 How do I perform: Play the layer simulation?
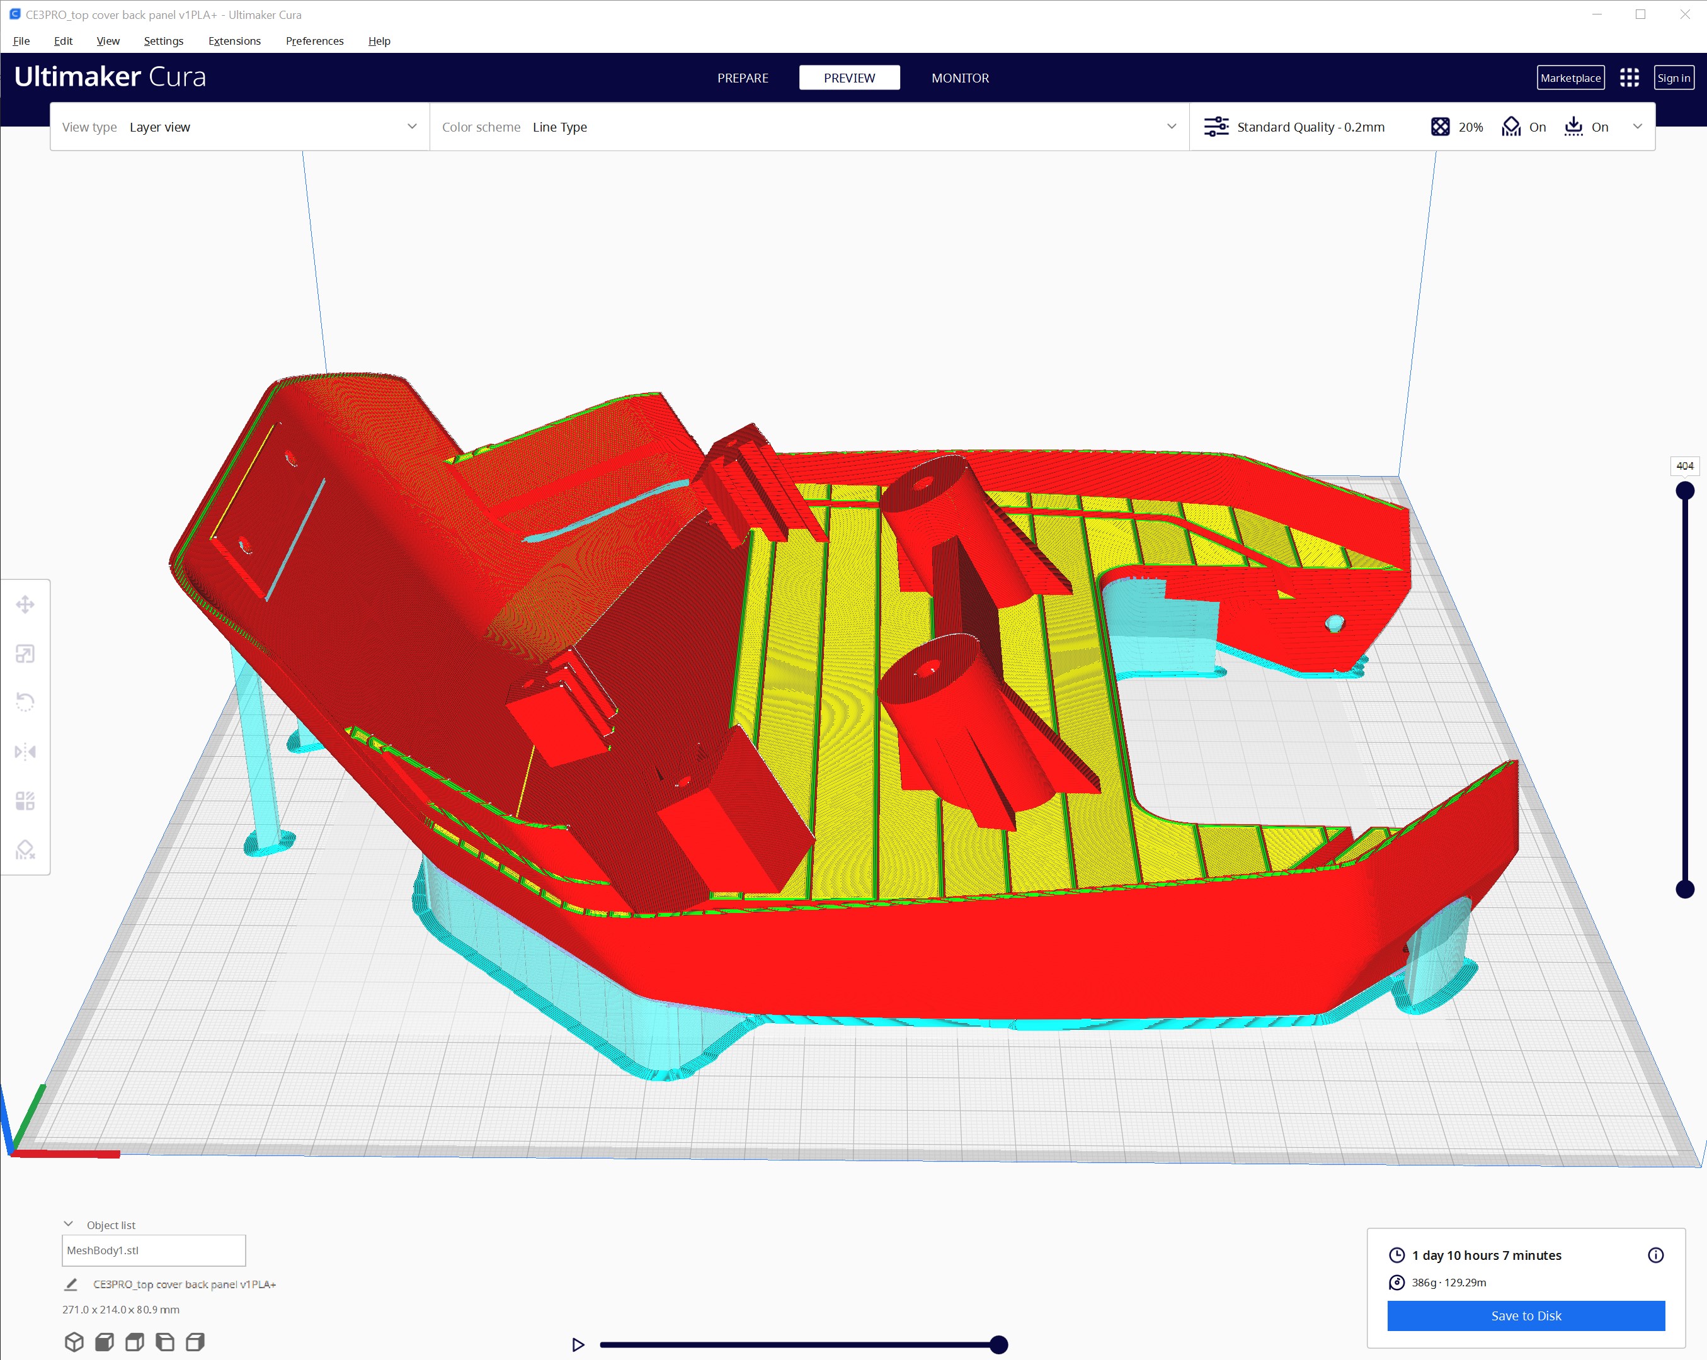[578, 1344]
